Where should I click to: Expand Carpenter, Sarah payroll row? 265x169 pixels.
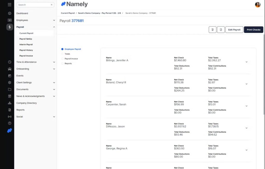tap(246, 106)
